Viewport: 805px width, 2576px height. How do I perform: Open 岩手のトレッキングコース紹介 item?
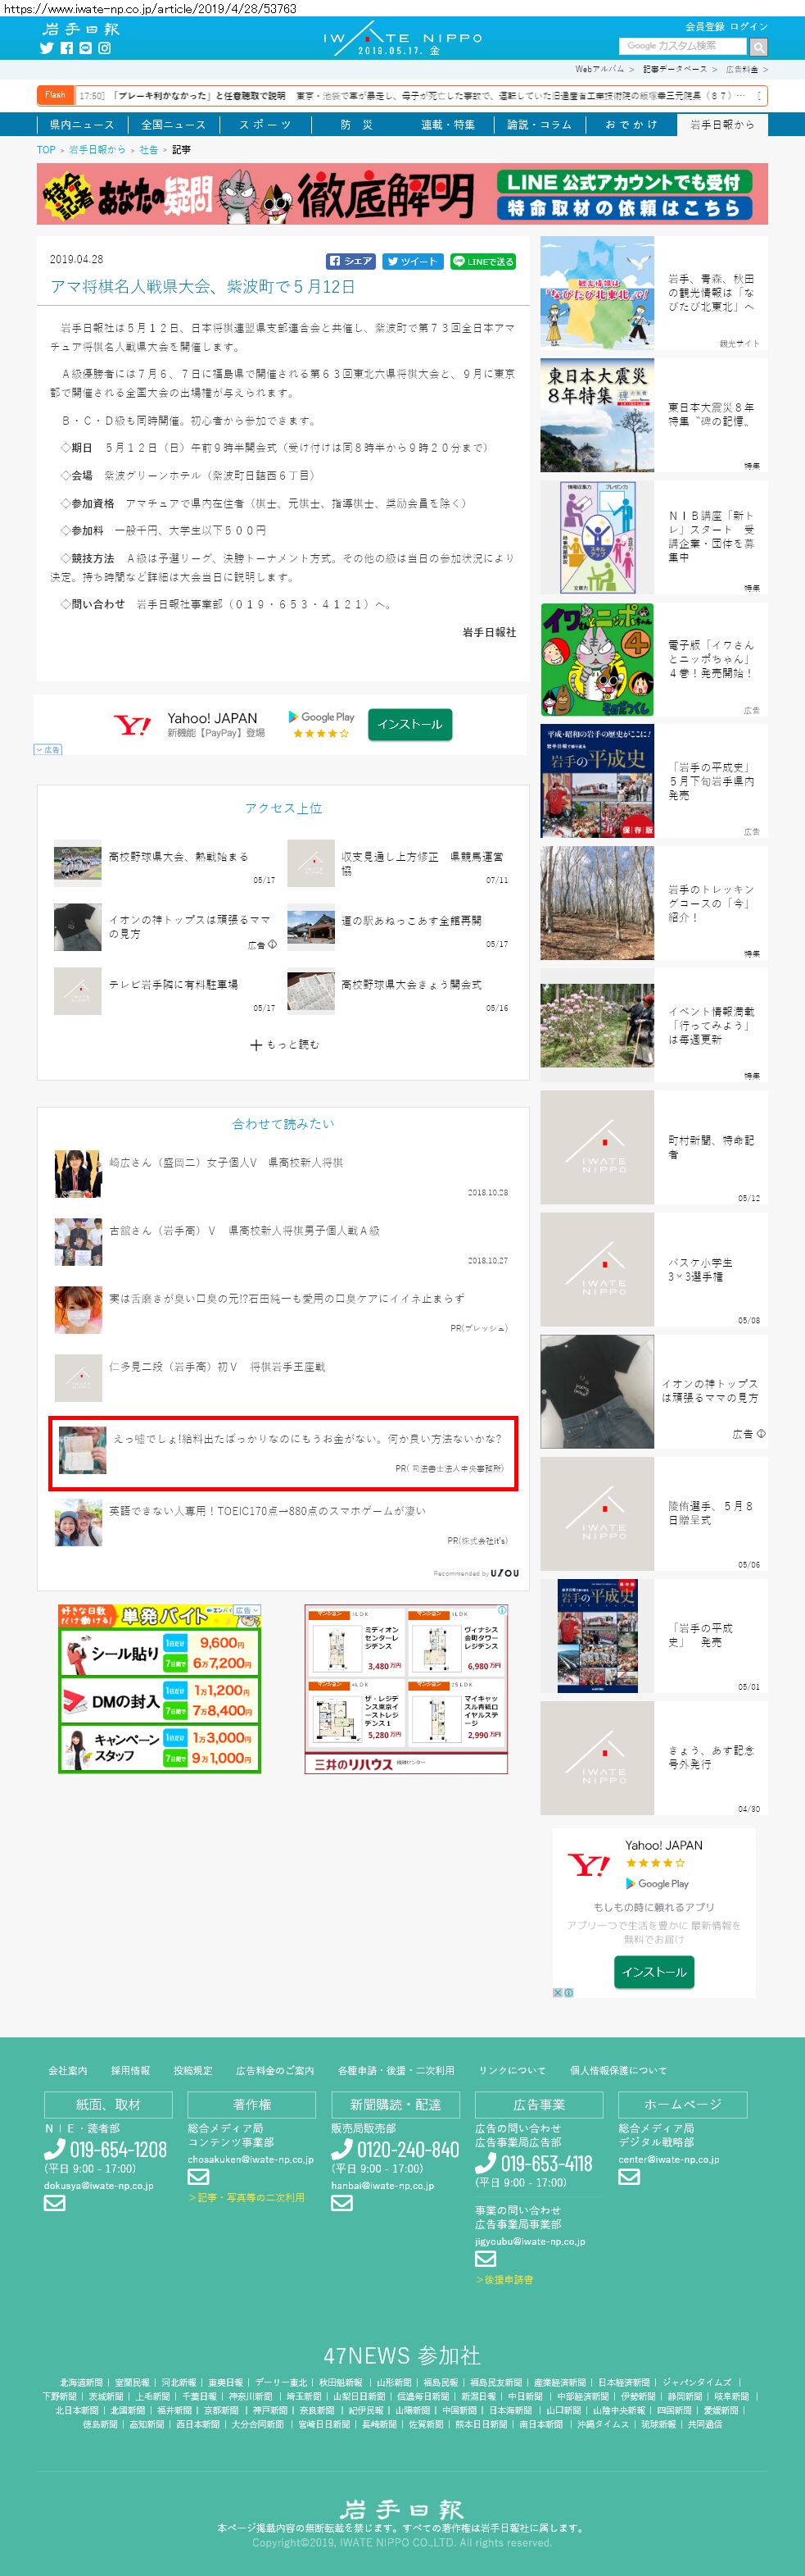711,903
